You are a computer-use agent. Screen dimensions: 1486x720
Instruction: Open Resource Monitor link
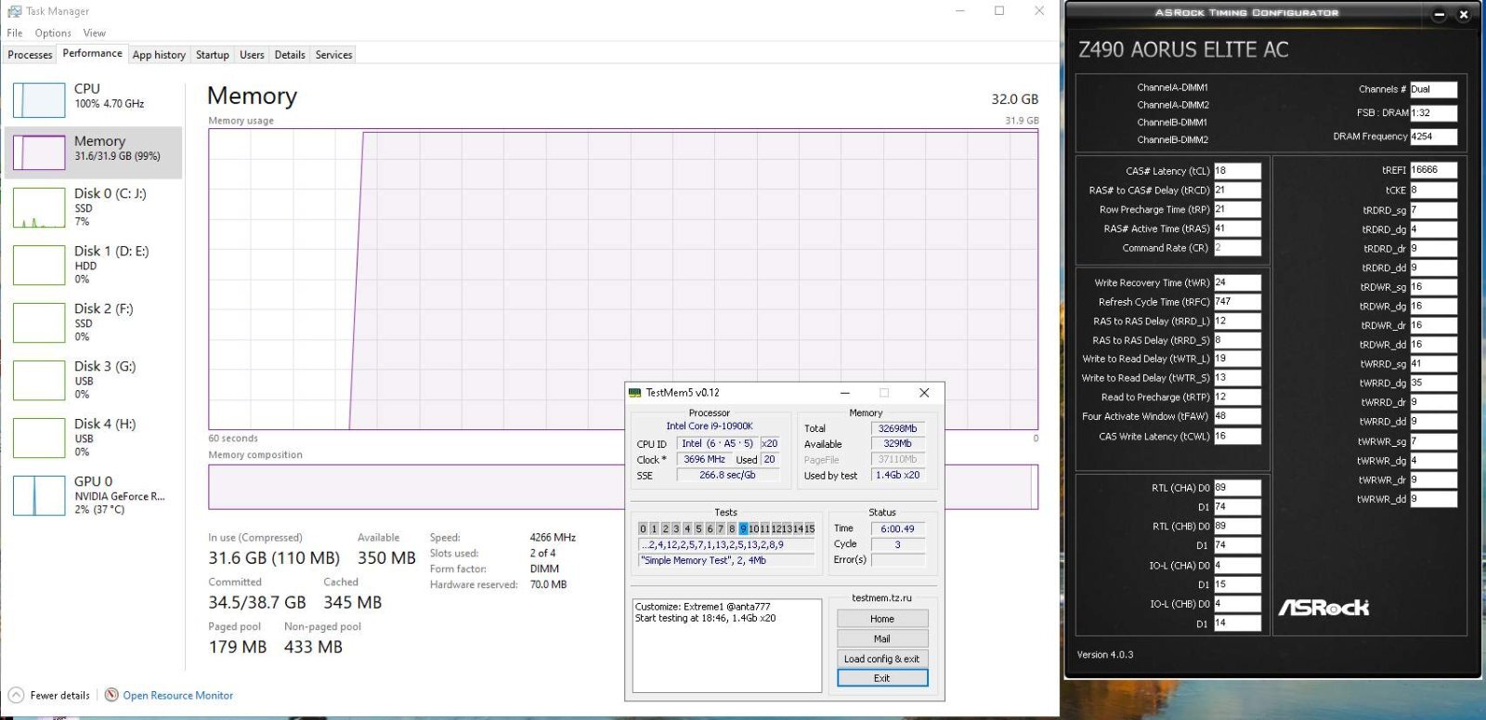tap(178, 695)
